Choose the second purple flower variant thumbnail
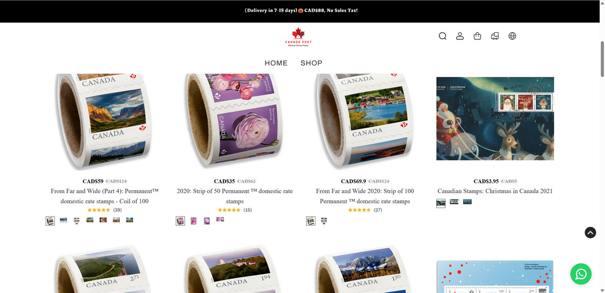The height and width of the screenshot is (293, 605). coord(193,221)
